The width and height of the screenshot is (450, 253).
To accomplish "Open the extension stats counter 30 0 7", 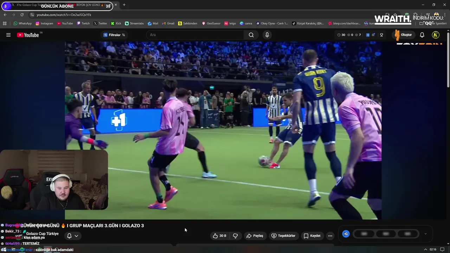I will tap(349, 35).
